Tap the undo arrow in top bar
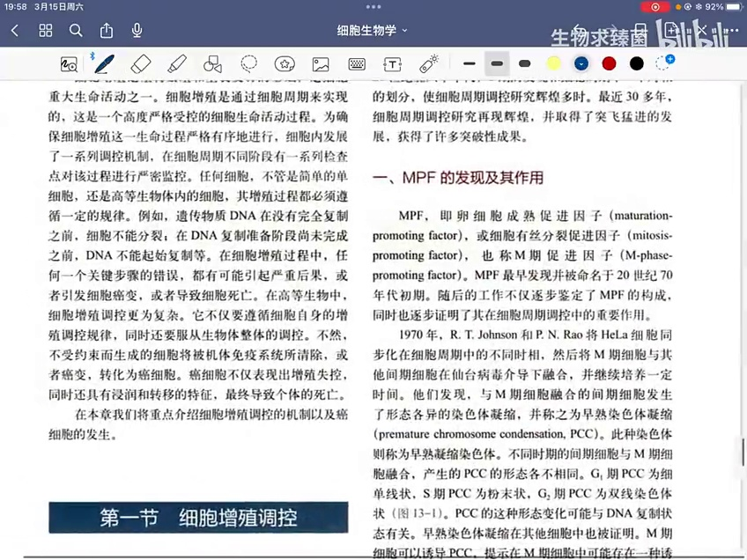Screen dimensions: 747x560 point(578,31)
